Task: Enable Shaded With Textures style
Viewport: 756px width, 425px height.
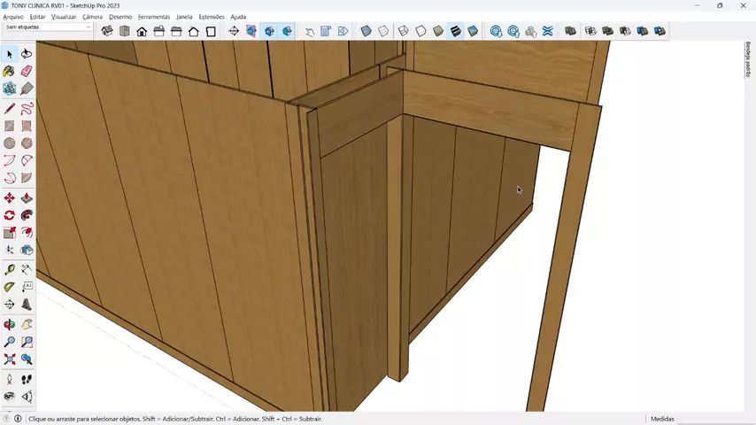Action: pos(455,31)
